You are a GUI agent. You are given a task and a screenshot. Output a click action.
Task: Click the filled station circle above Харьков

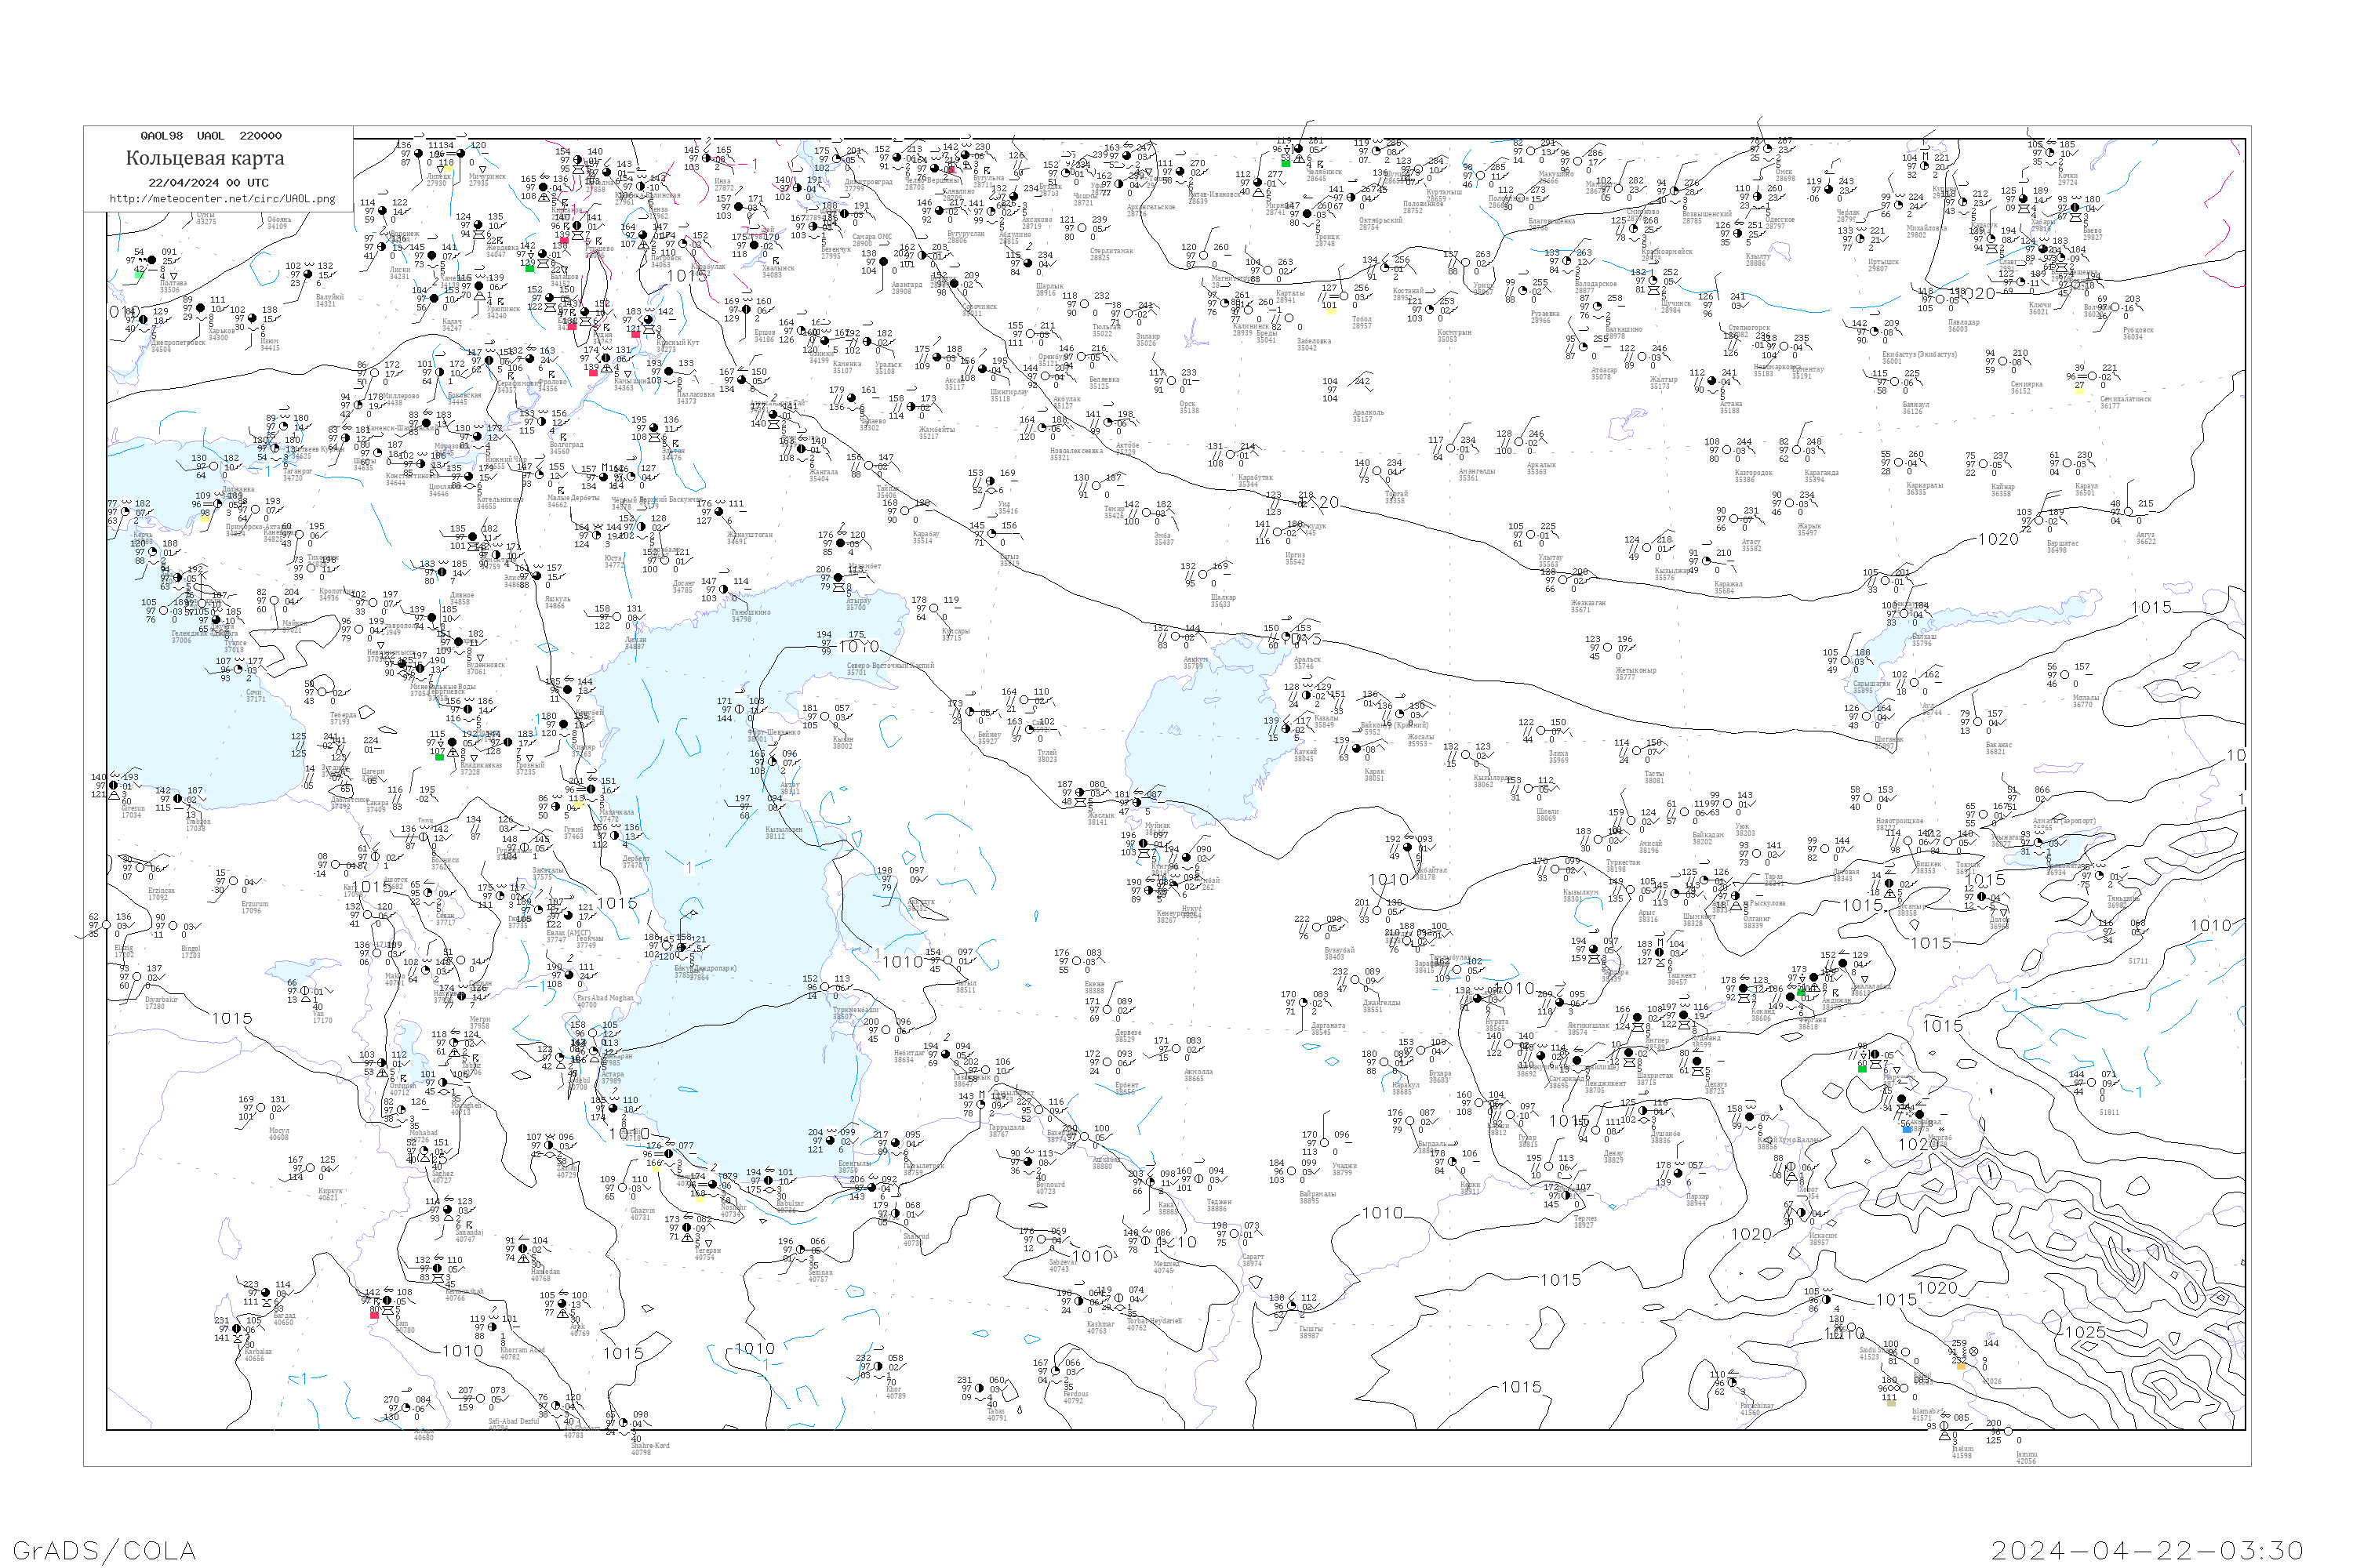(201, 308)
